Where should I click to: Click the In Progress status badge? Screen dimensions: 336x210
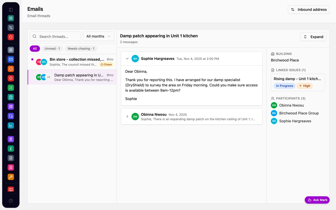(x=285, y=86)
